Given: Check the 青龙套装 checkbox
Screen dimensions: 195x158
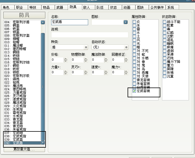Looking at the screenshot, I should point(134,80).
